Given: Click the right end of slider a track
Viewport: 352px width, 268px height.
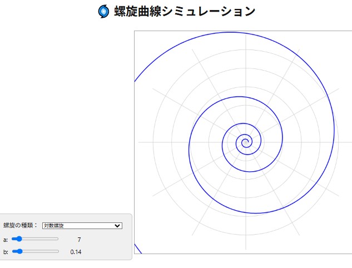Looking at the screenshot, I should pyautogui.click(x=57, y=239).
